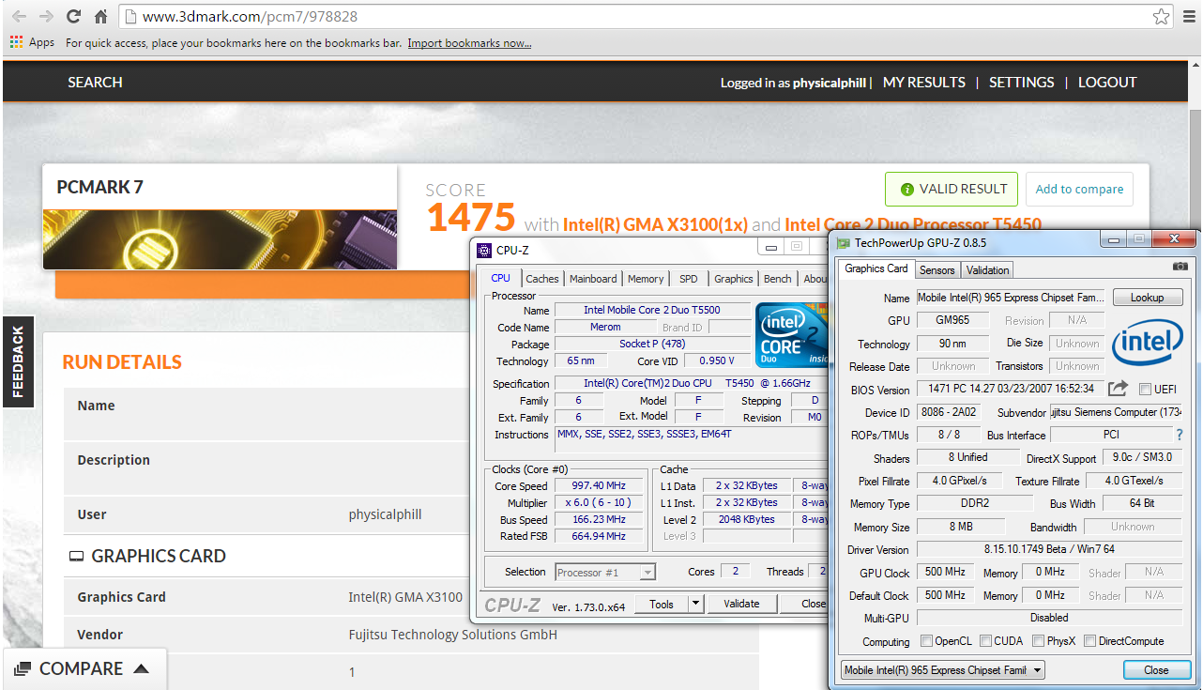This screenshot has height=690, width=1203.
Task: Bookmark this page with the star icon
Action: pos(1161,16)
